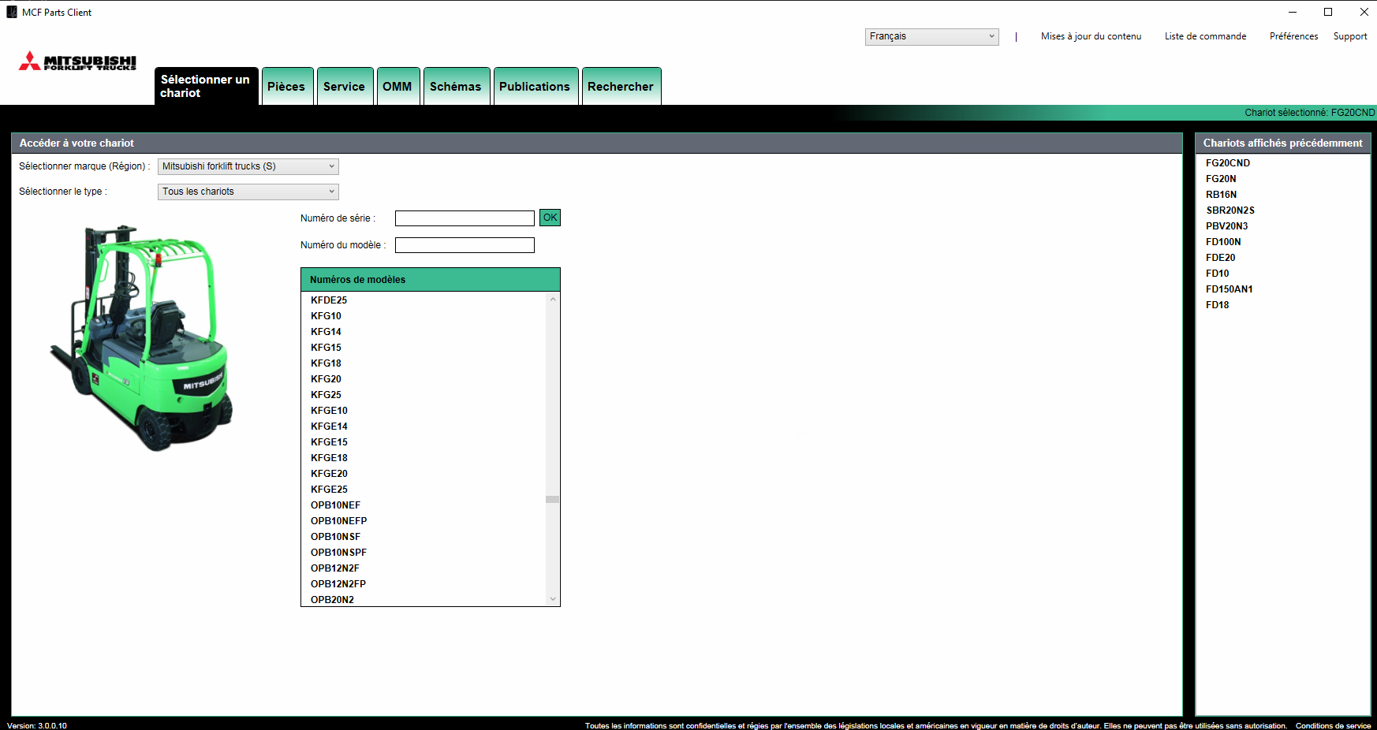
Task: Open the Service tab
Action: click(x=345, y=87)
